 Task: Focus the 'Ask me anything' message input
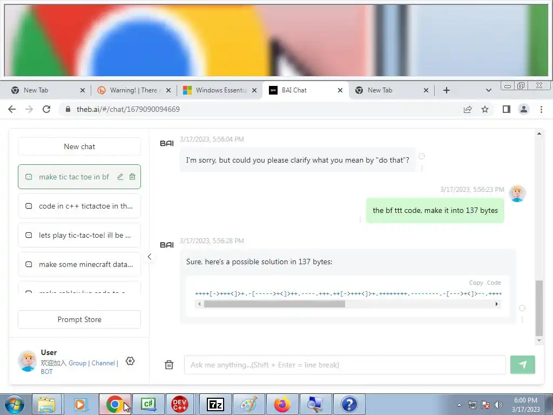345,365
